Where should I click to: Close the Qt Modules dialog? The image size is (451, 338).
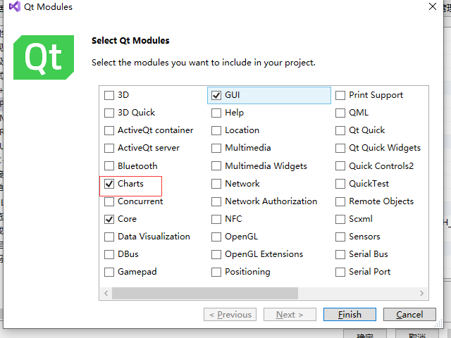pos(432,6)
